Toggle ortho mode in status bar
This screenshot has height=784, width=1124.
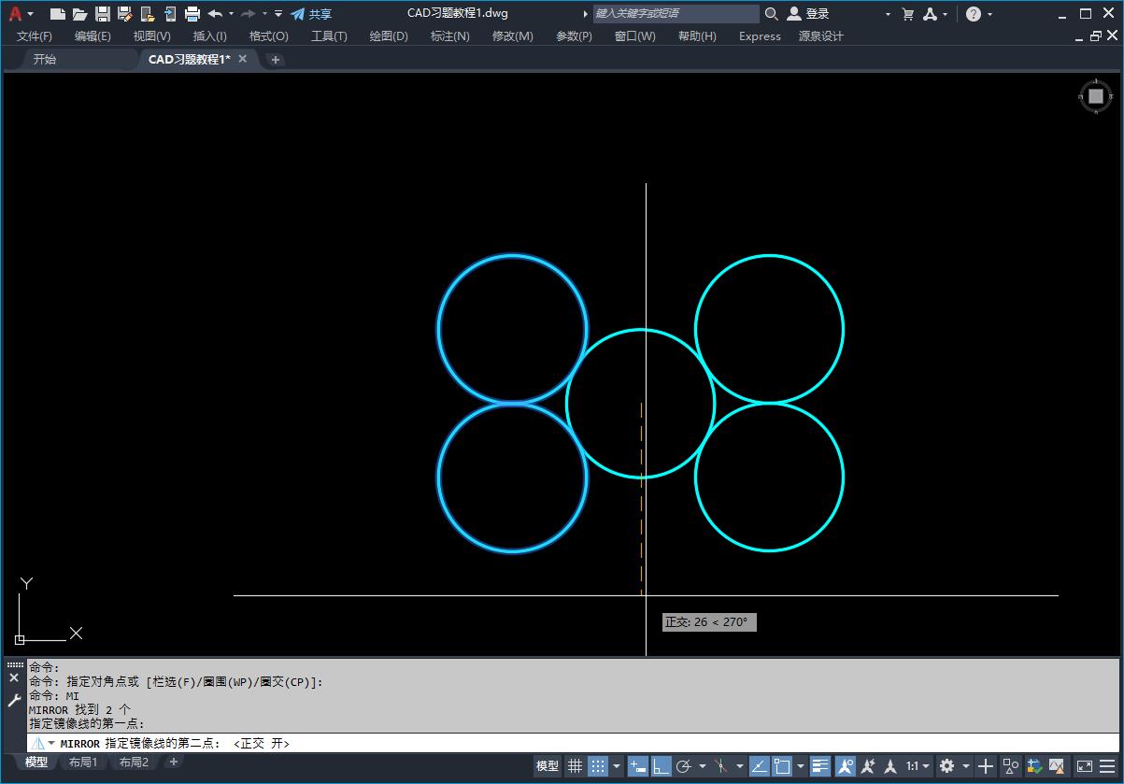point(662,766)
